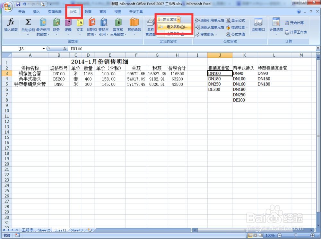Screen dimensions: 321x239
Task: Open the Undo history dropdown arrow
Action: click(x=28, y=4)
